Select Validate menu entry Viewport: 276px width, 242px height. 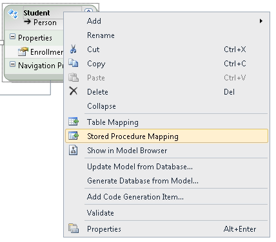[101, 213]
